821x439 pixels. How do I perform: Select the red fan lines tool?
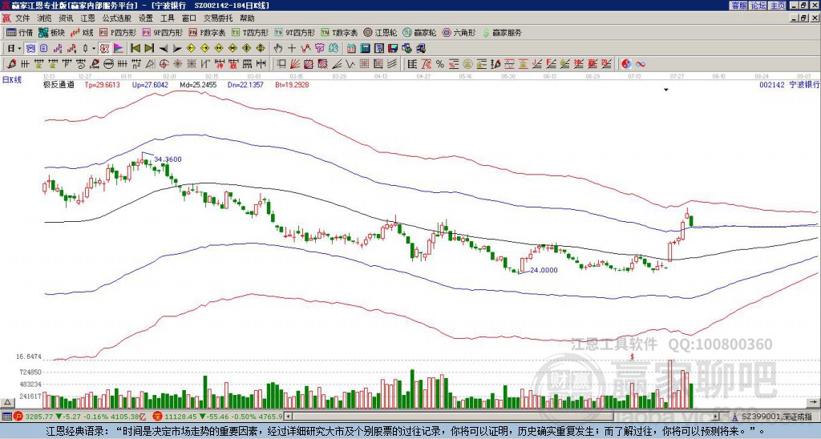pyautogui.click(x=295, y=64)
